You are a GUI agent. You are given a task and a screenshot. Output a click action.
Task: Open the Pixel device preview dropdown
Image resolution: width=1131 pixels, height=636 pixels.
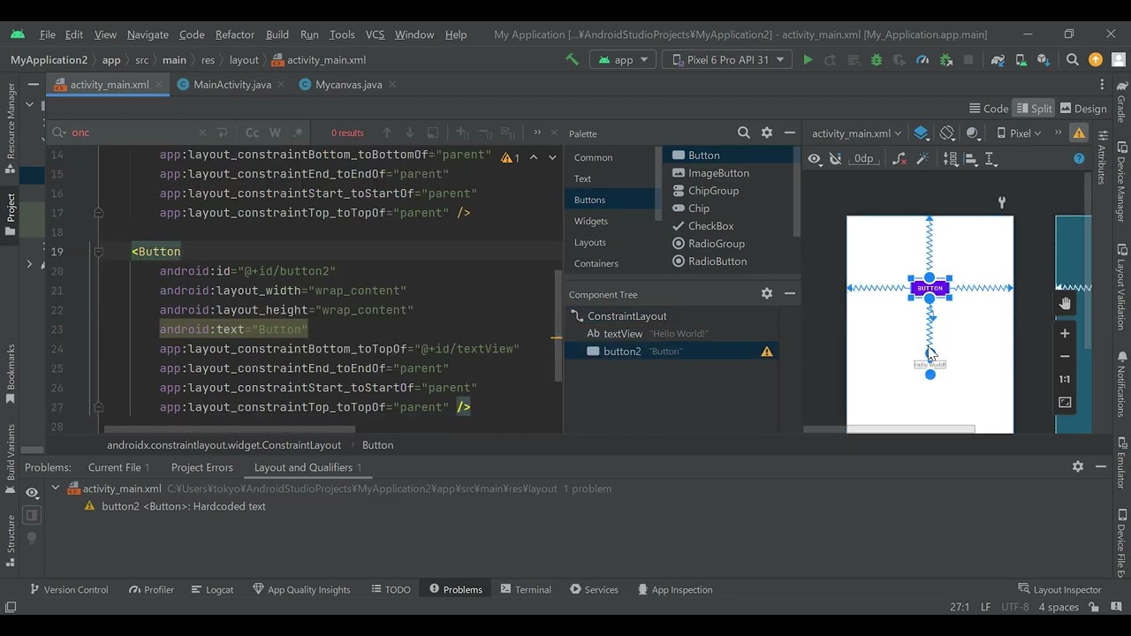coord(1019,133)
